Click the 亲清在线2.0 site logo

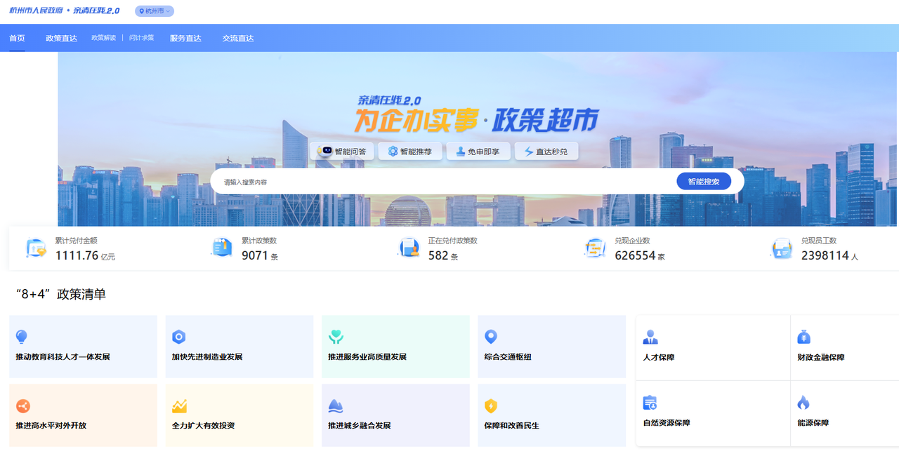[x=64, y=11]
